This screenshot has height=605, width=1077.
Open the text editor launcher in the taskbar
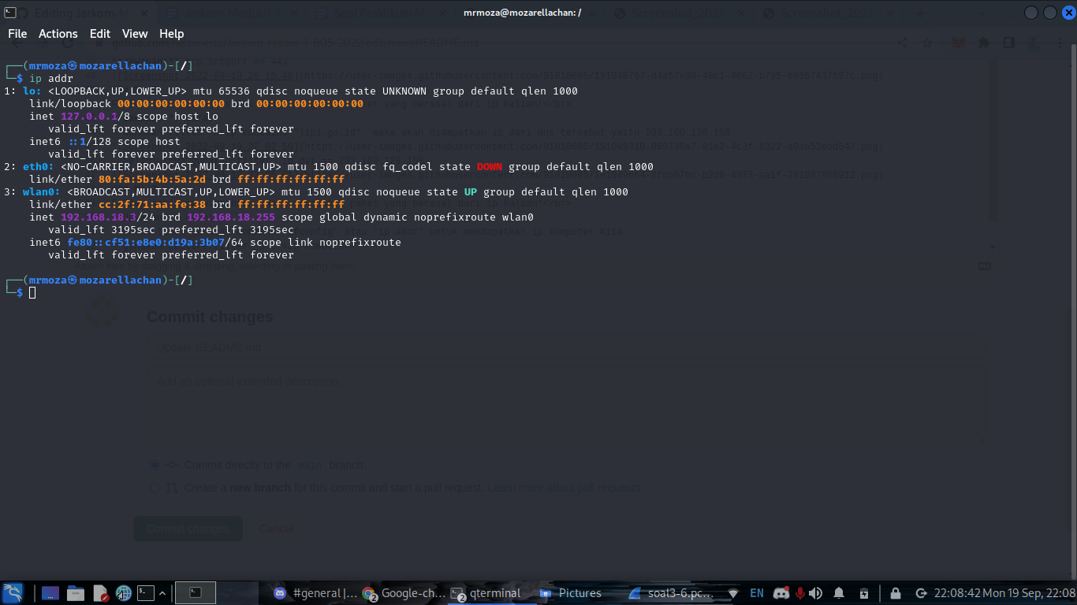pos(99,593)
